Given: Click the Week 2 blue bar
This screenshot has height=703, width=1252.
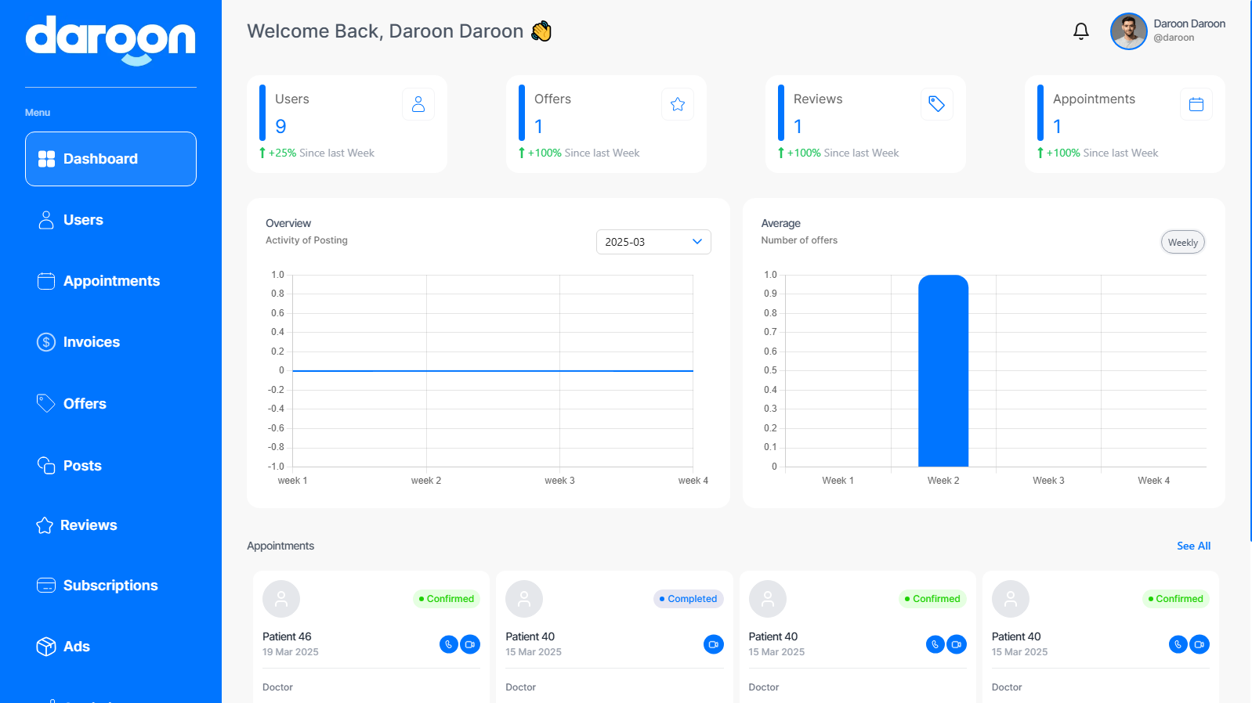Looking at the screenshot, I should 943,371.
